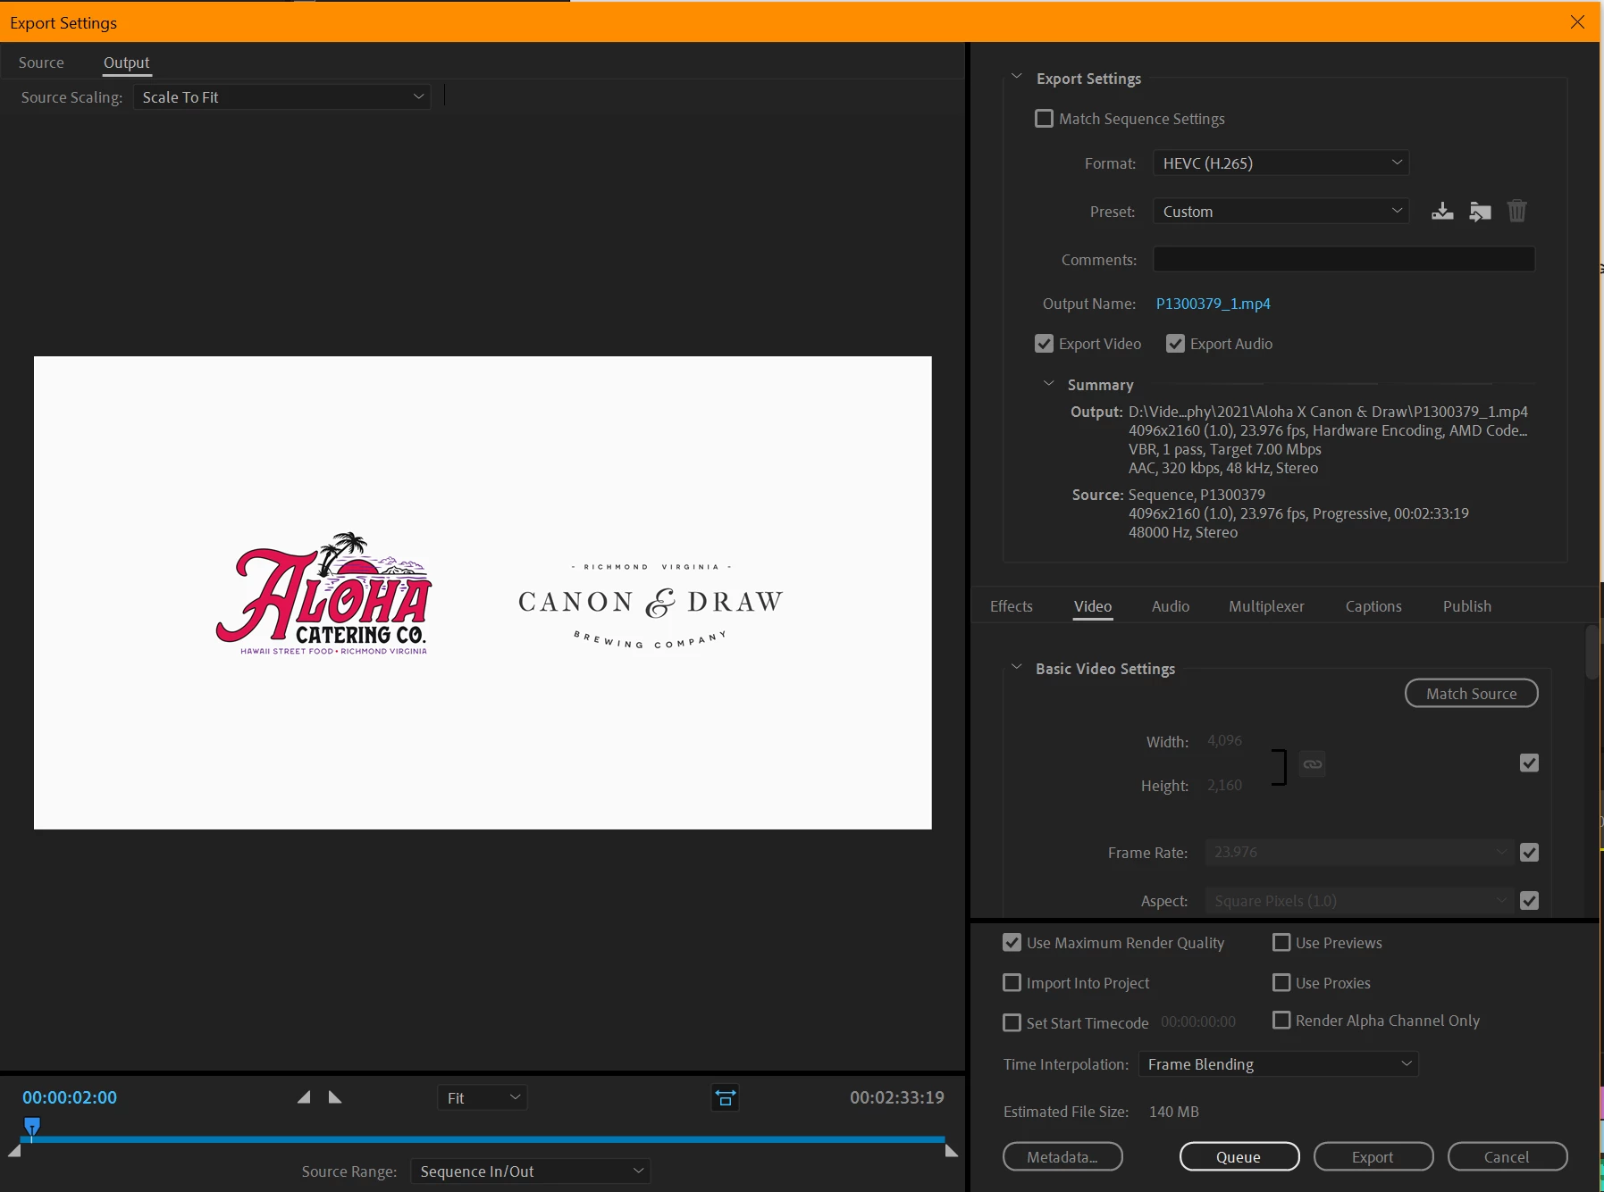Click the current timecode 00:00:02:00

(70, 1097)
